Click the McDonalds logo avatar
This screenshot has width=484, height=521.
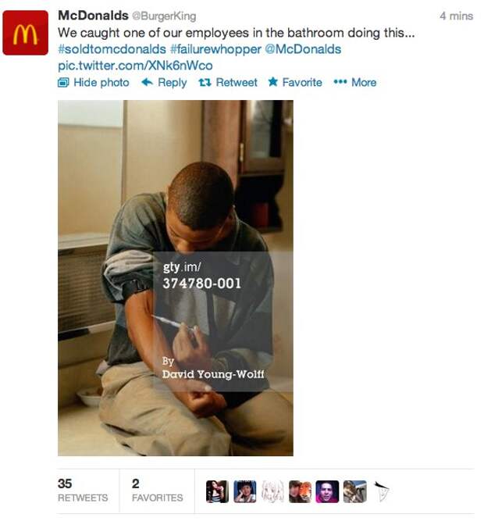pos(26,33)
